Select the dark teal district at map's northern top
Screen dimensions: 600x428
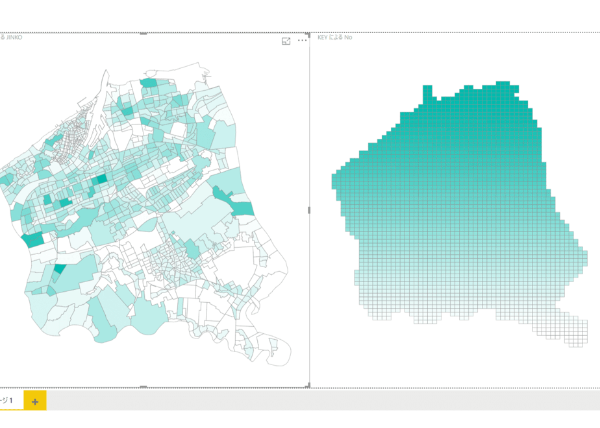(x=149, y=82)
